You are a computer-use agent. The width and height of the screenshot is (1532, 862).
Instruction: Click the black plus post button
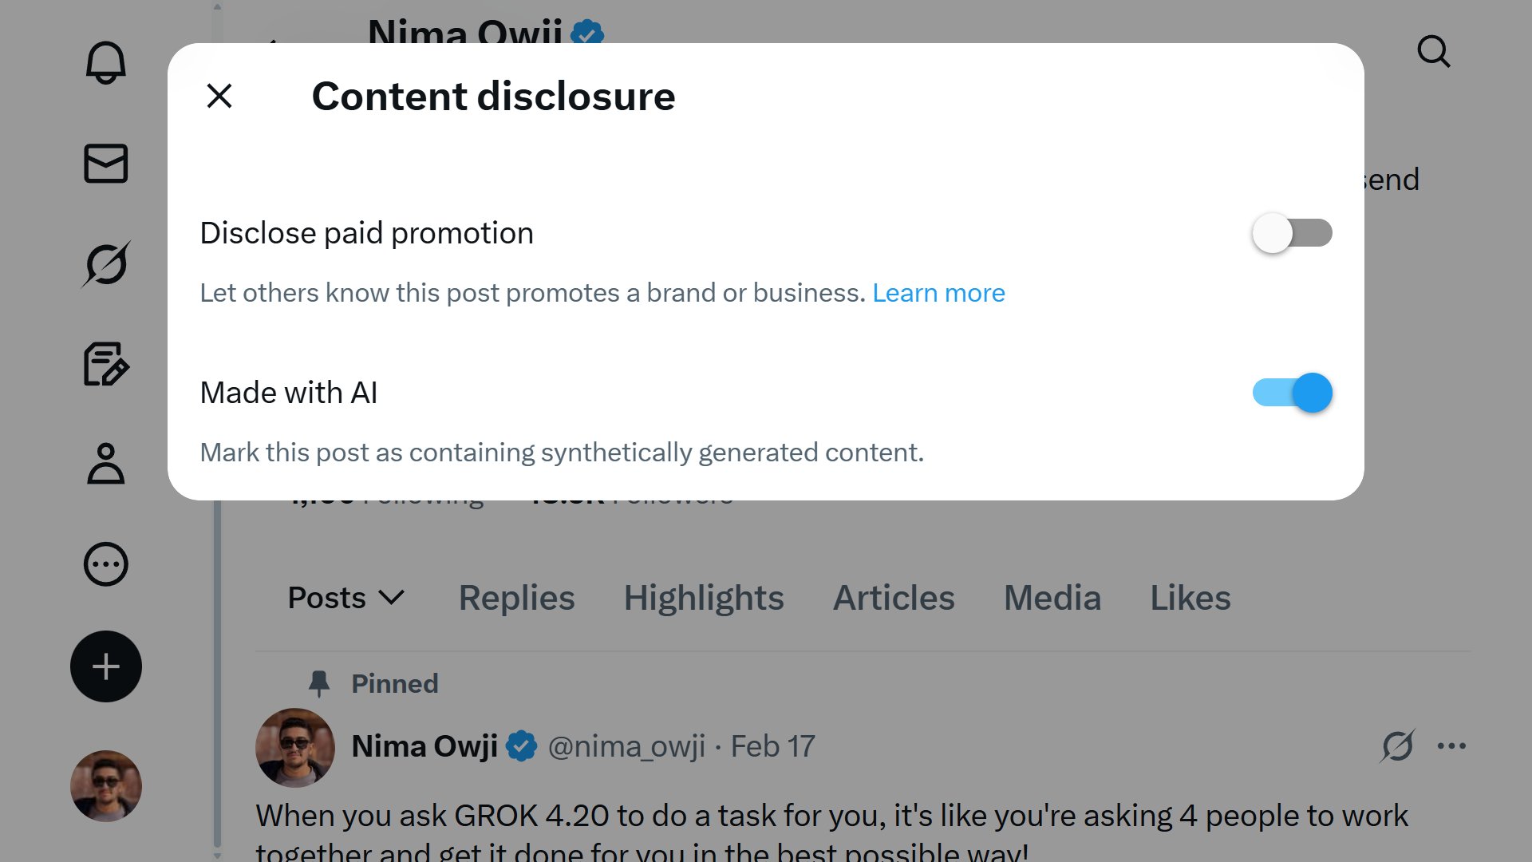(x=105, y=666)
